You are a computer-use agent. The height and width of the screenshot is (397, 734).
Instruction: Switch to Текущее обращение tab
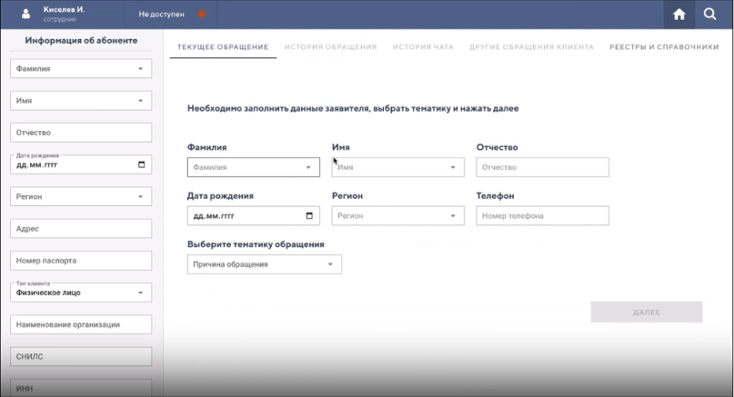(223, 47)
